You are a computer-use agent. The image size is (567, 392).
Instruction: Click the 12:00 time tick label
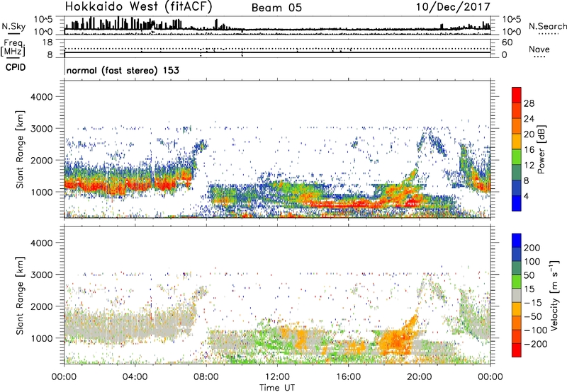point(277,377)
